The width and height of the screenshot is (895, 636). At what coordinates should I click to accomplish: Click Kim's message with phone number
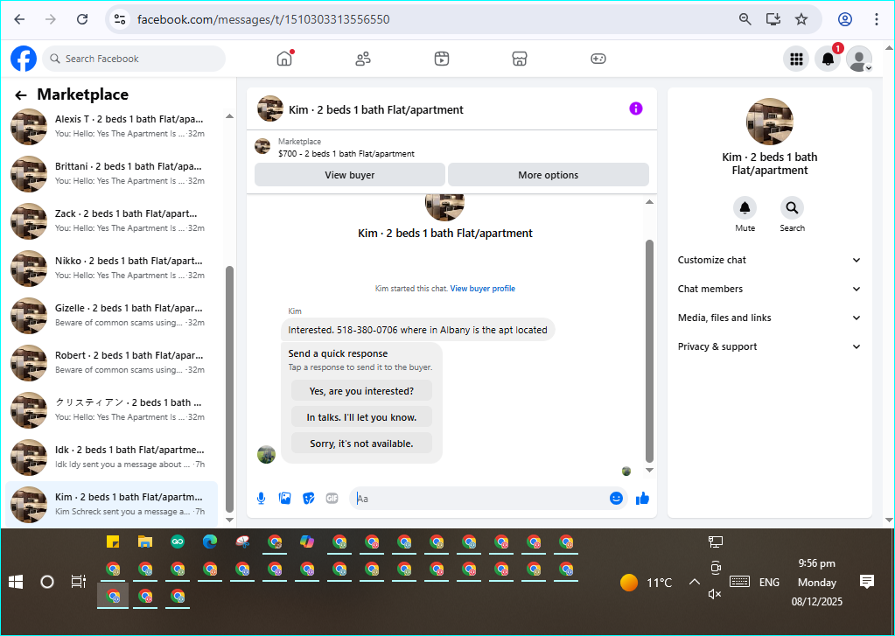click(x=418, y=330)
